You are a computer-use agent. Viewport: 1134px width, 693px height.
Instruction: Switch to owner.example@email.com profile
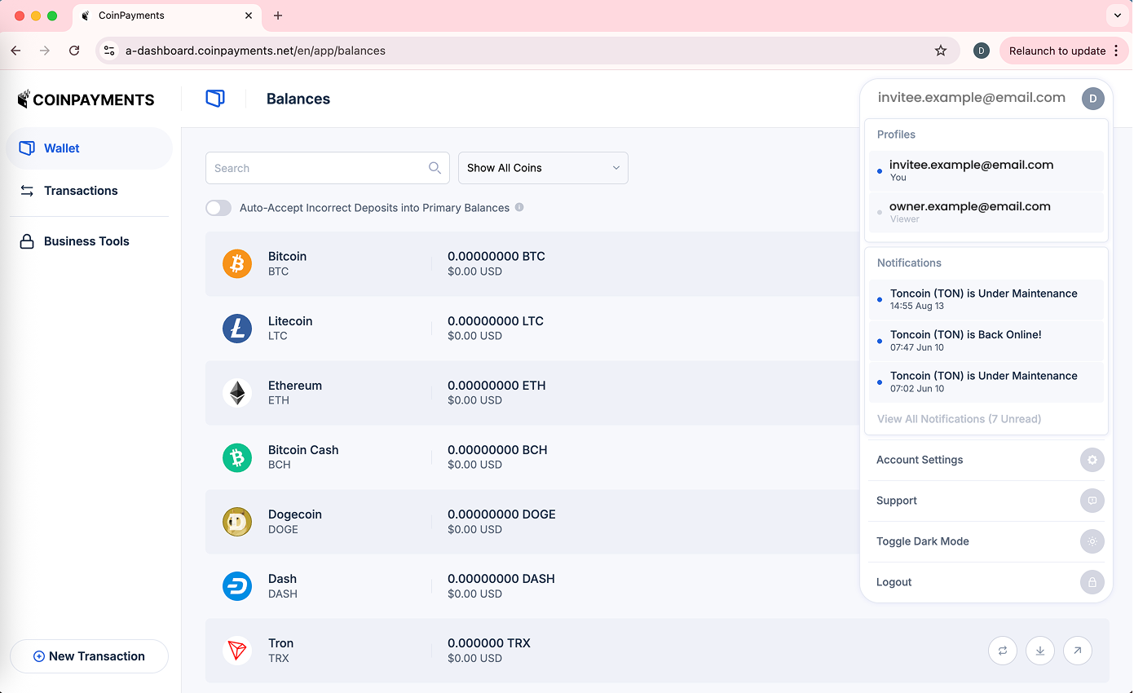969,211
